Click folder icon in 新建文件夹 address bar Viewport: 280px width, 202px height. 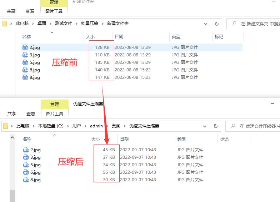5,24
